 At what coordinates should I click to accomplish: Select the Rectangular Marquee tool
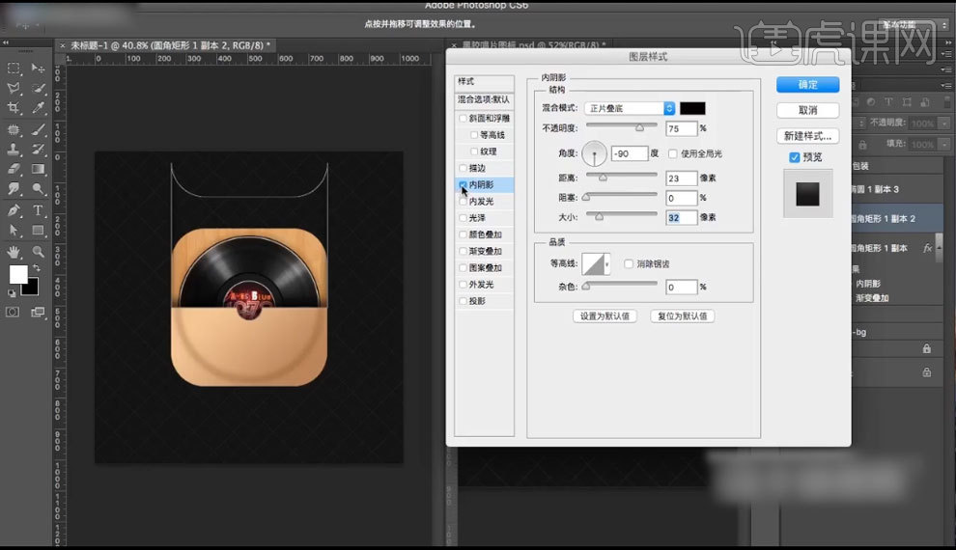point(14,69)
